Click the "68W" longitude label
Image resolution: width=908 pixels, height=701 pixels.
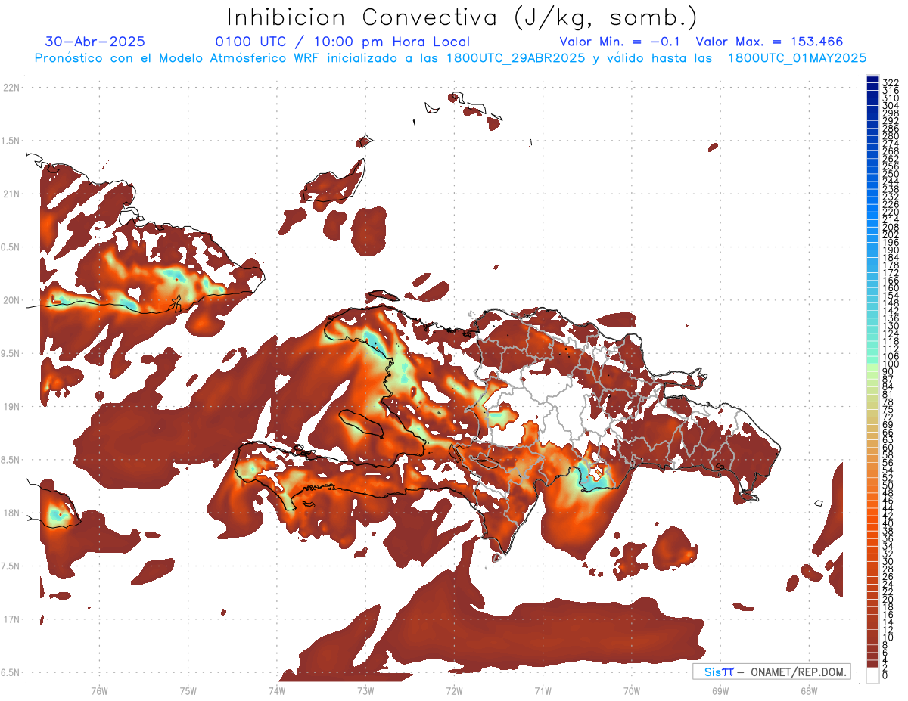point(808,690)
